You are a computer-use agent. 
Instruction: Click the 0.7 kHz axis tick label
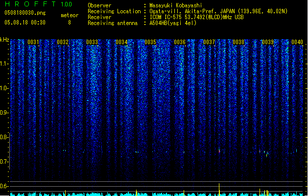pos(4,162)
